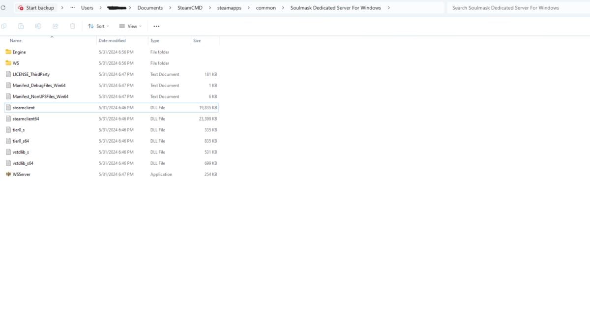Click the Delete trash icon

[x=72, y=26]
